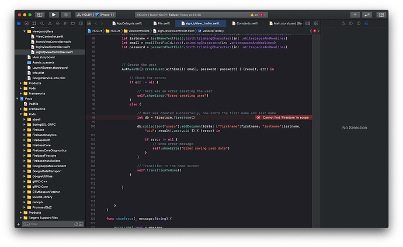403x247 pixels.
Task: Open the HOLDY scheme selector
Action: (x=85, y=15)
